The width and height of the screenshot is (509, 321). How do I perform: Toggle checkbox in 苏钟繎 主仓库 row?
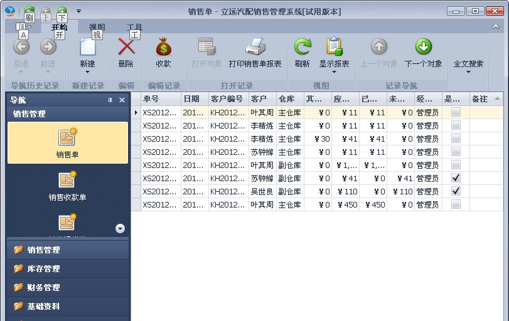(x=456, y=152)
